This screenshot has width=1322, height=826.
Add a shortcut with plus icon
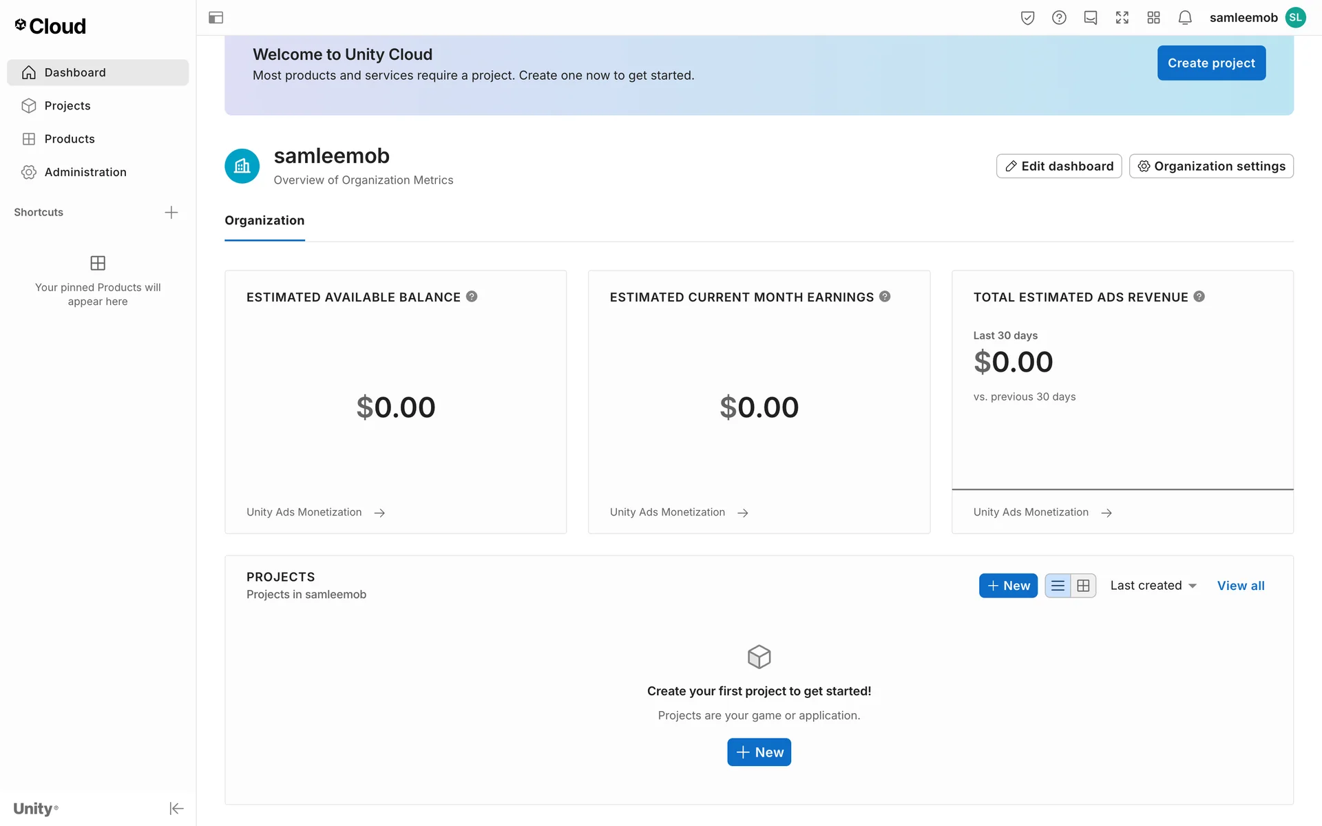pyautogui.click(x=171, y=212)
